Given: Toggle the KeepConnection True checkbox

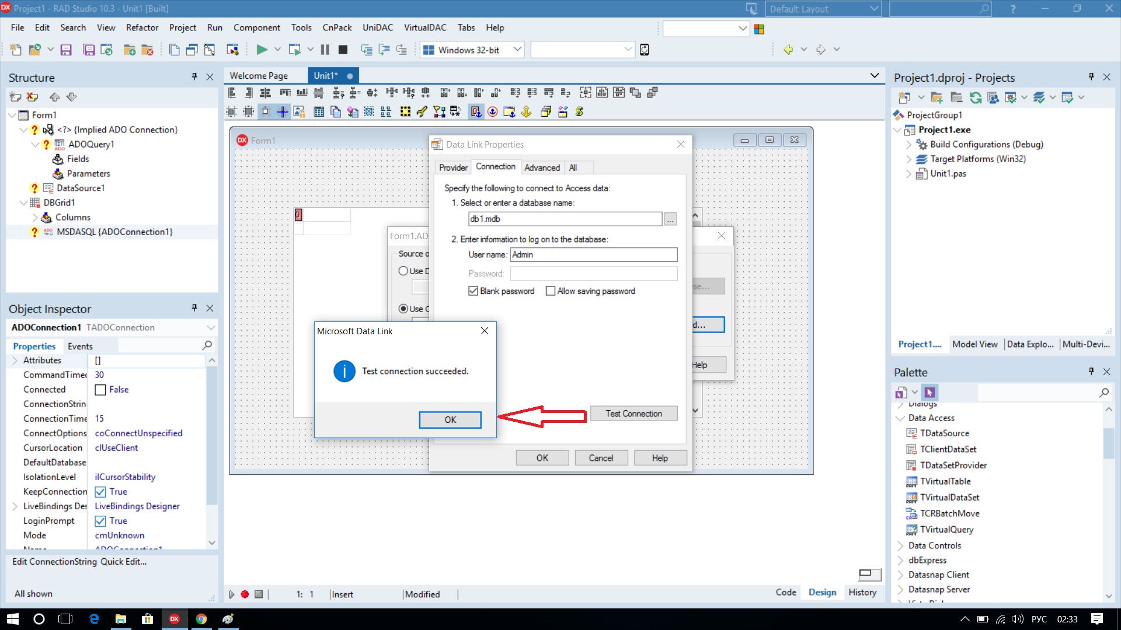Looking at the screenshot, I should point(100,492).
